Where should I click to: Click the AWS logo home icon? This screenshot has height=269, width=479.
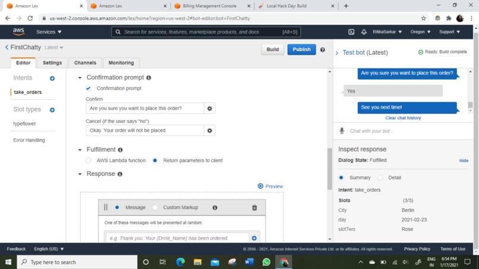pyautogui.click(x=18, y=31)
